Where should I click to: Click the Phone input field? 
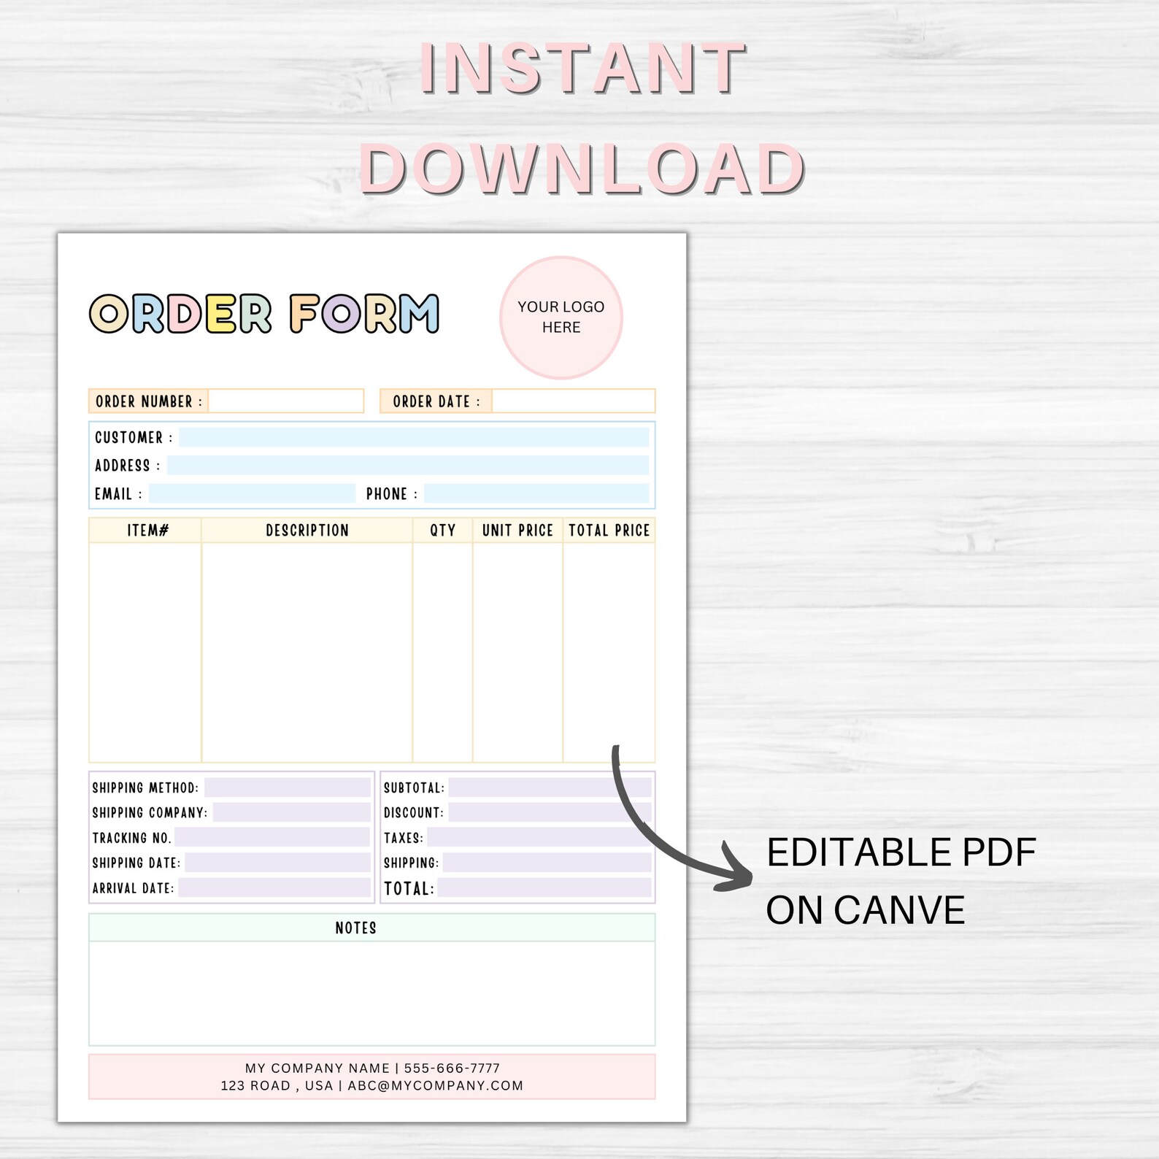[x=536, y=493]
